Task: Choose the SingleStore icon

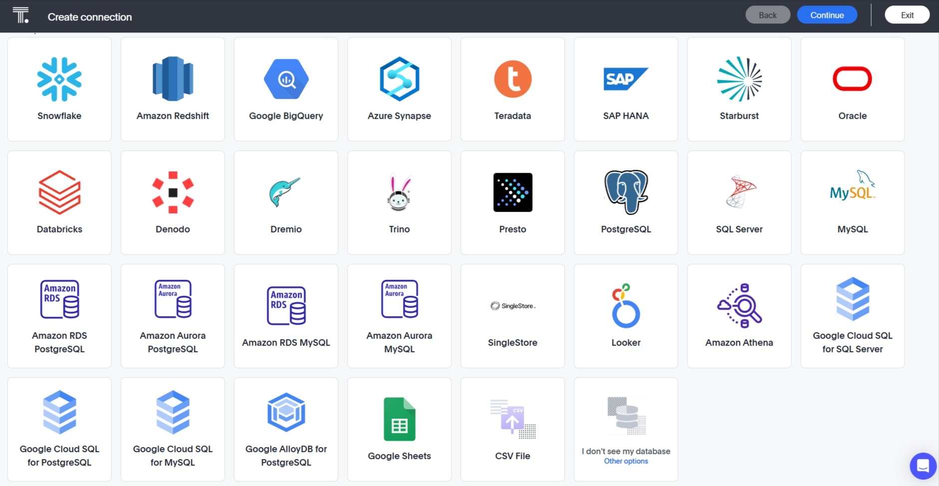Action: click(513, 306)
